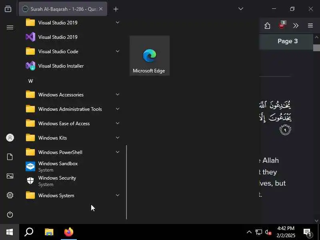Open network status tray icon
This screenshot has height=240, width=320.
[258, 232]
